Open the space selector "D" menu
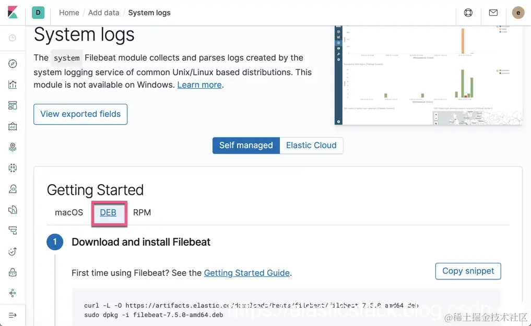 click(38, 13)
